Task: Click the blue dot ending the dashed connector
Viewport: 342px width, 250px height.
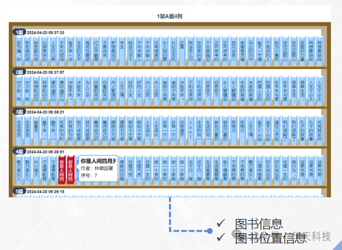Action: click(210, 231)
